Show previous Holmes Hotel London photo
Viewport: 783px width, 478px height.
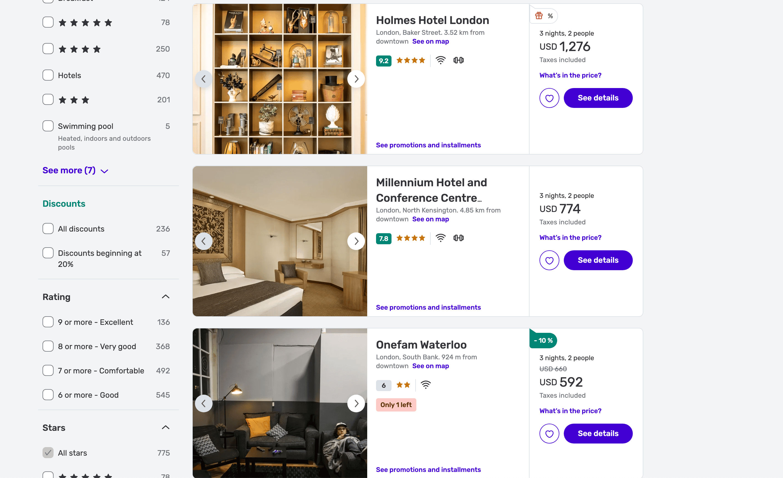(x=204, y=79)
